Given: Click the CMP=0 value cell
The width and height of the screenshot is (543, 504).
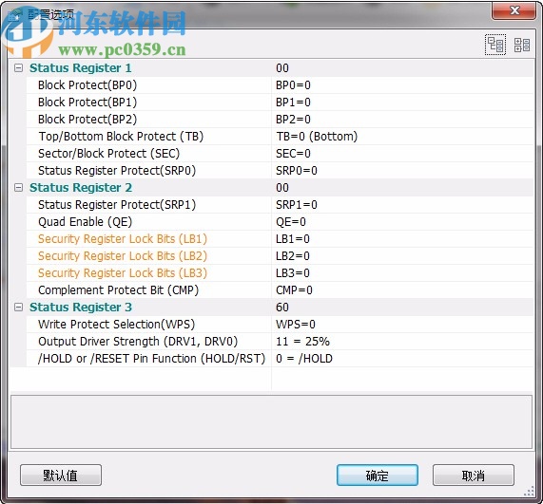Looking at the screenshot, I should click(402, 290).
